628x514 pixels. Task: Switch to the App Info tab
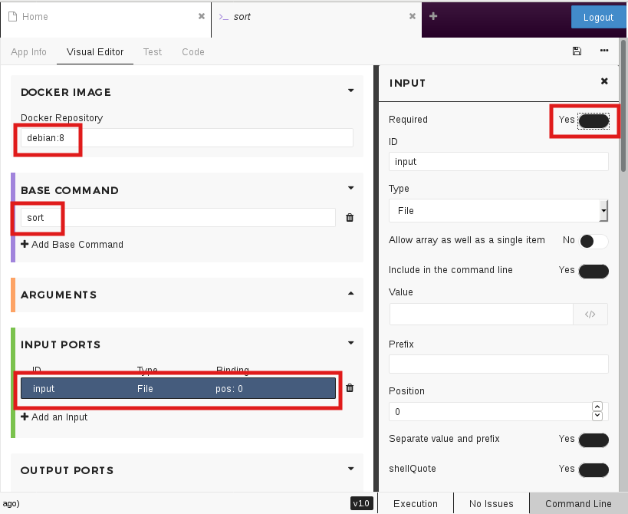coord(28,52)
